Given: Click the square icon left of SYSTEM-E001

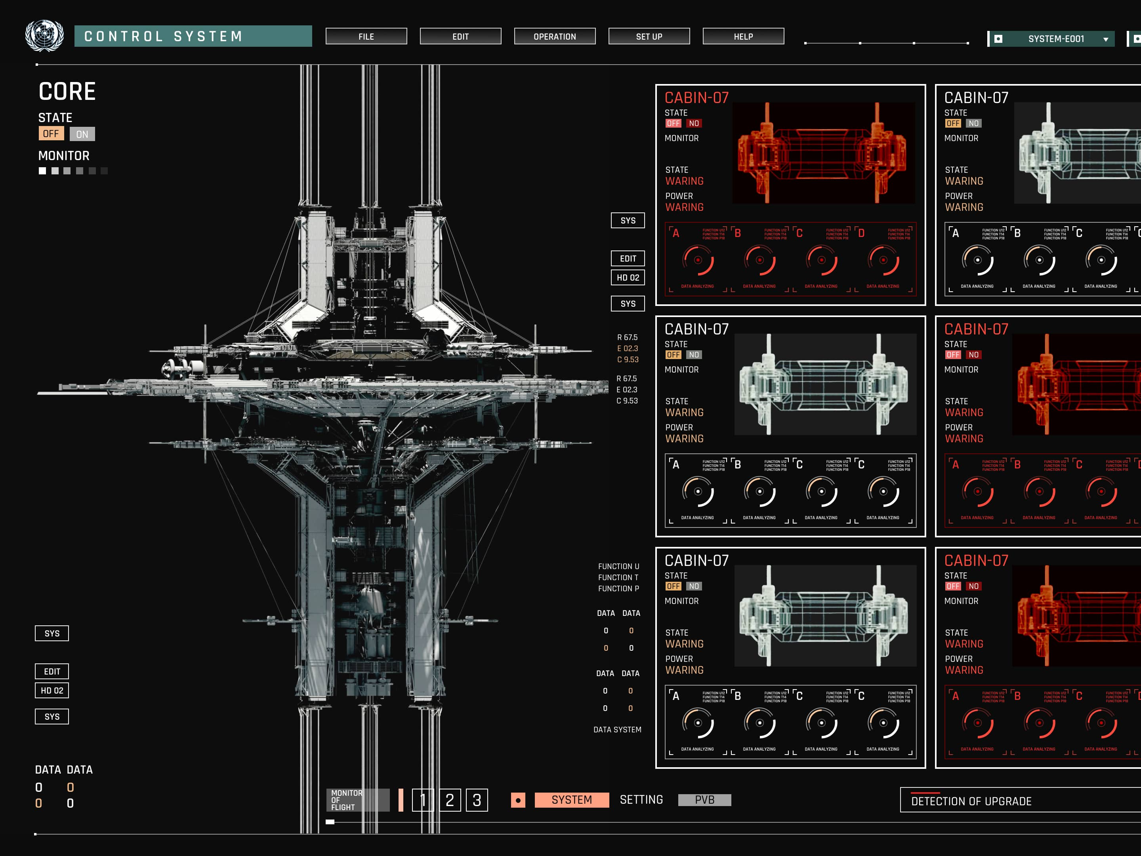Looking at the screenshot, I should point(998,39).
